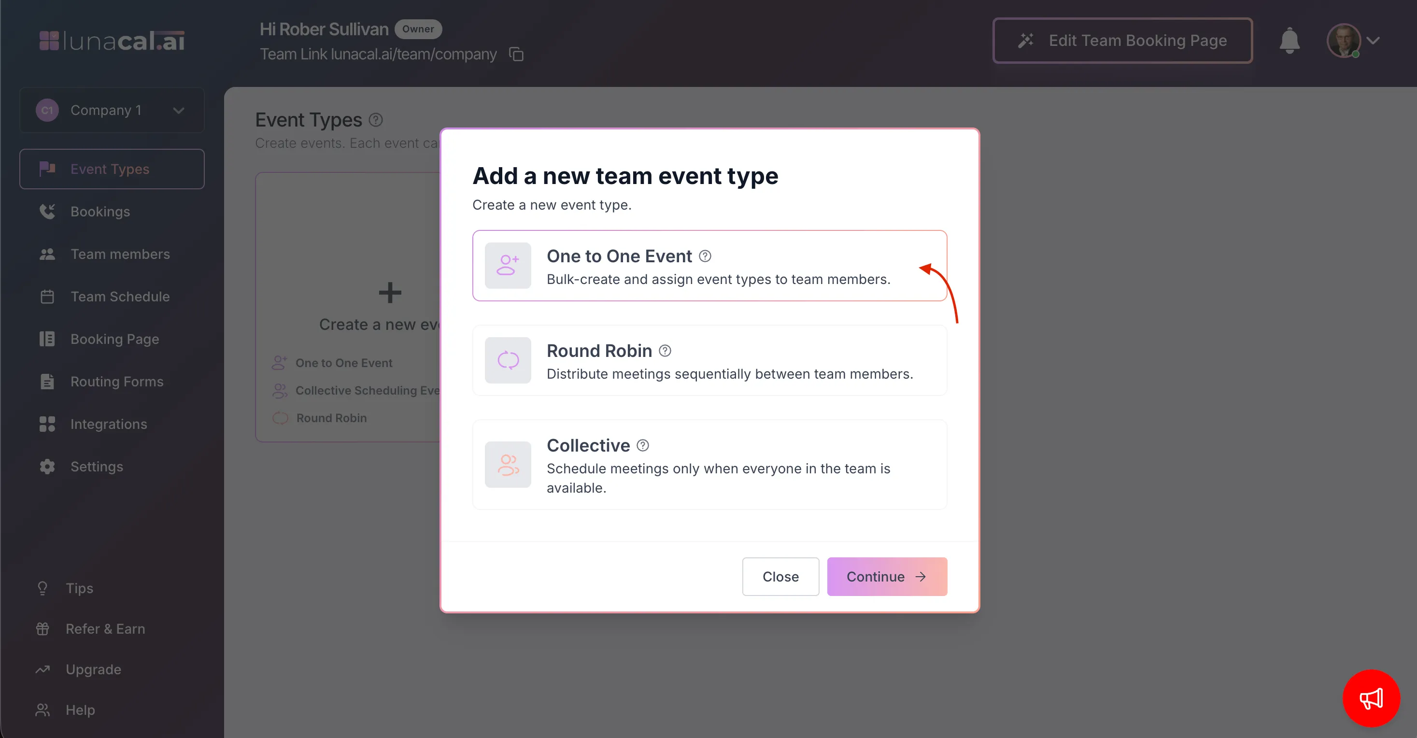Click the plus icon to create event
Viewport: 1417px width, 738px height.
coord(390,293)
